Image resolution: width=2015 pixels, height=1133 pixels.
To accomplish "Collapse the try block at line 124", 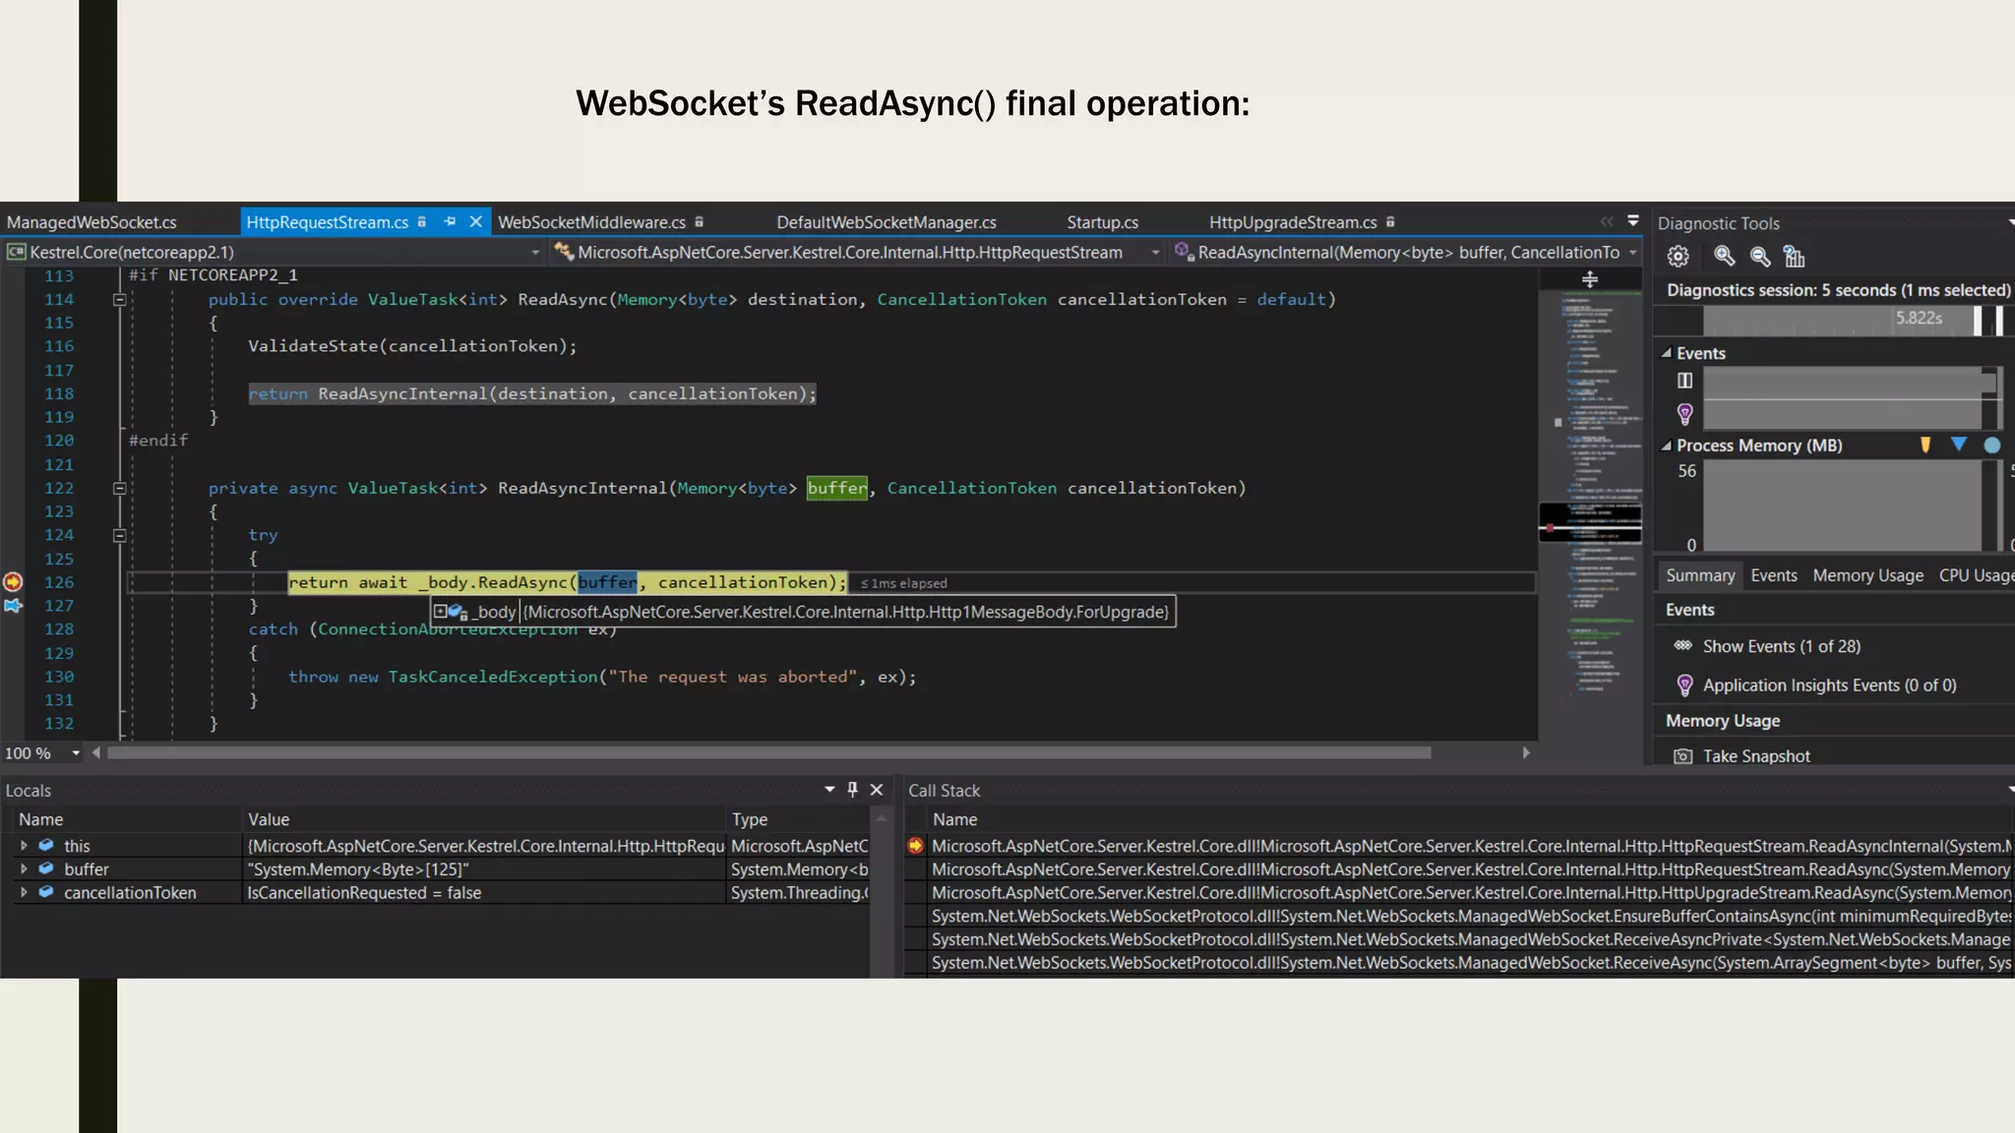I will click(x=119, y=535).
